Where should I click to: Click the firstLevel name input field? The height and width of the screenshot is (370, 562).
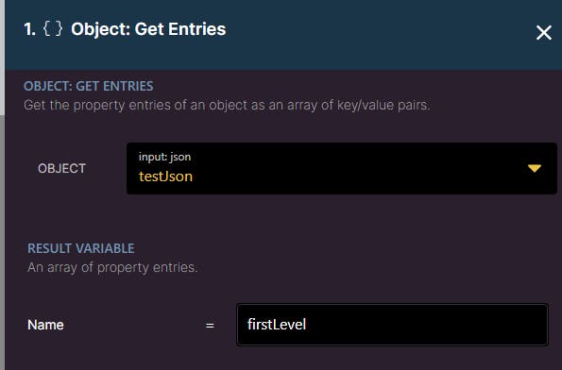(393, 325)
